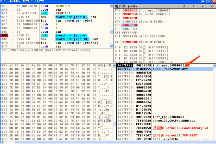Click the P flag value in registers
The width and height of the screenshot is (216, 144).
(x=119, y=51)
